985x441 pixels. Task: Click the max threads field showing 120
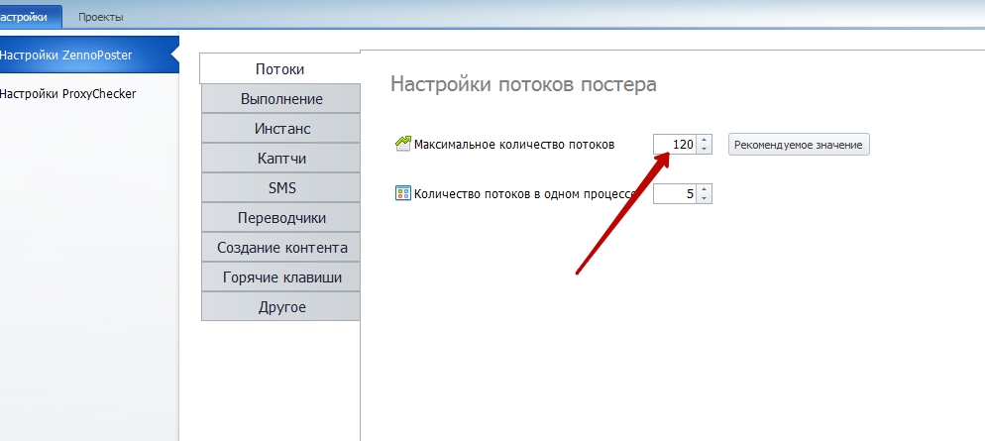[x=675, y=145]
